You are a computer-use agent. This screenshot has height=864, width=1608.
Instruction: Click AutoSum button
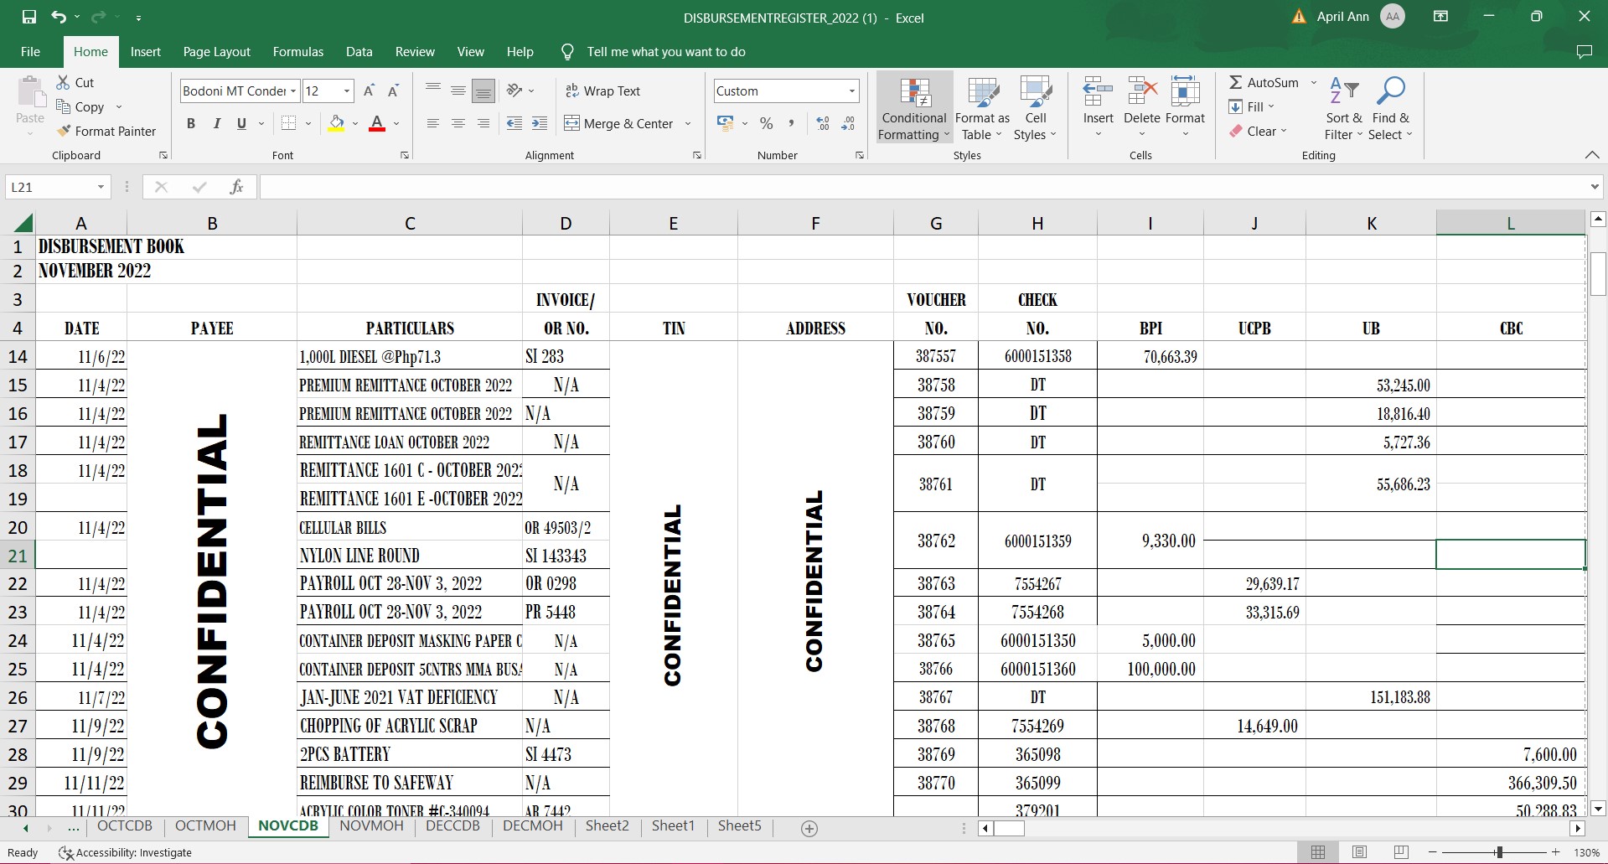pos(1264,82)
